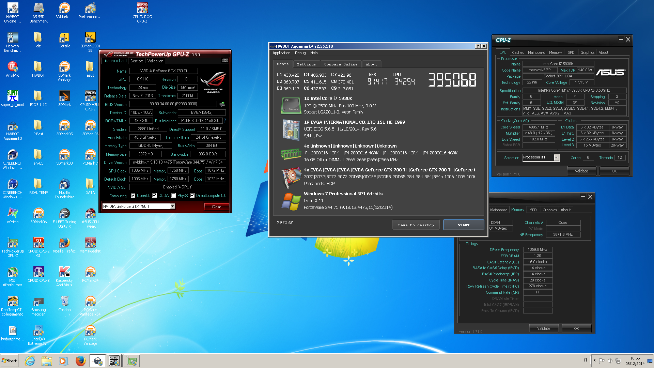Toggle the DirectCompute 5.0 checkbox
This screenshot has height=368, width=654.
pyautogui.click(x=192, y=196)
